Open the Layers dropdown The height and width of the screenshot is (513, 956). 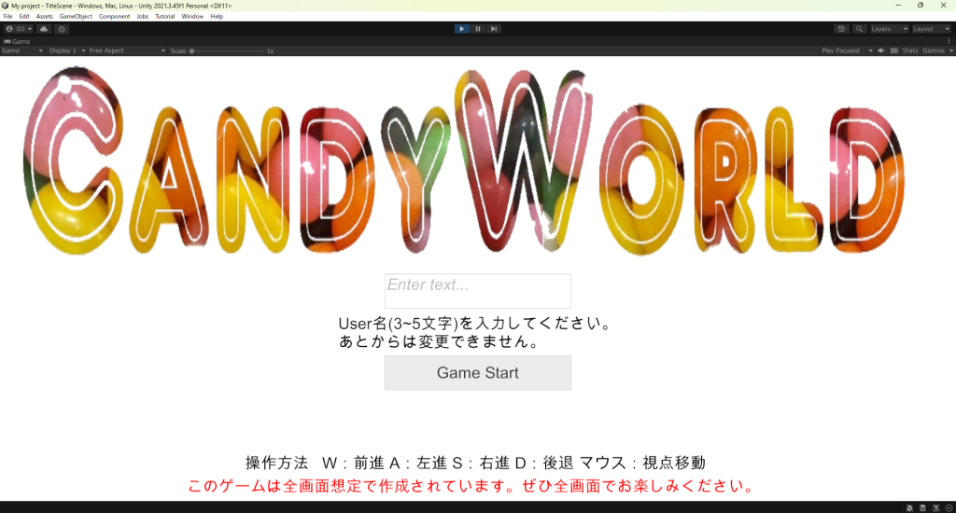coord(889,29)
